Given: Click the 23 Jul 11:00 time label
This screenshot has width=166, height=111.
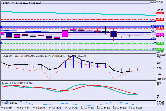Looking at the screenshot, I should click(x=55, y=108).
